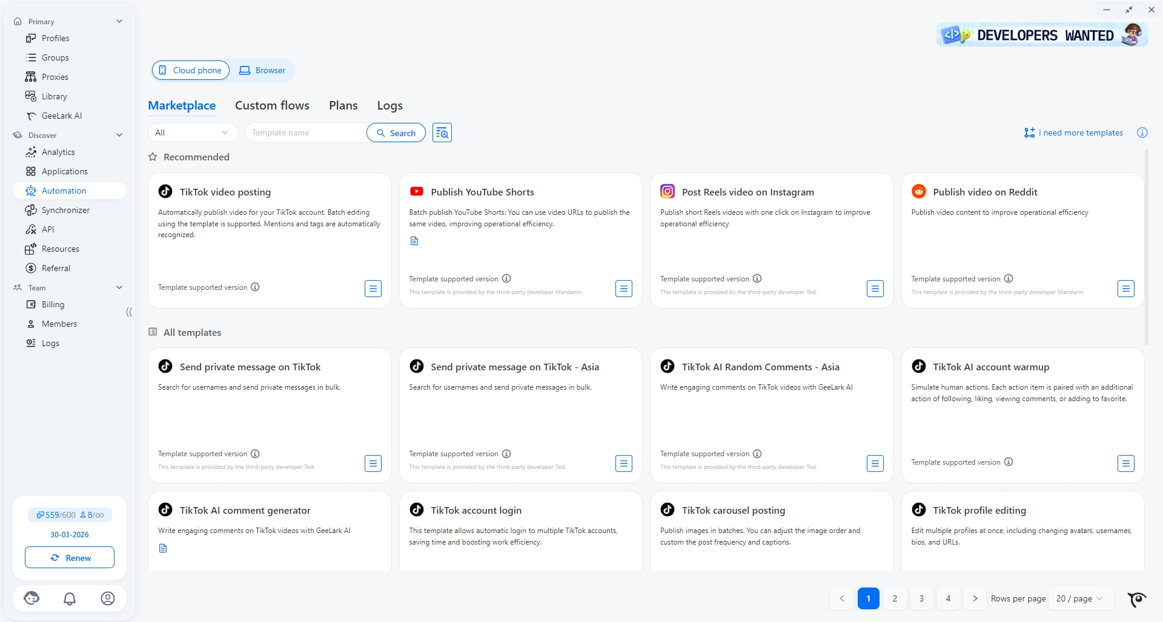Click info icon next to Publish video on Reddit supported version
Image resolution: width=1163 pixels, height=622 pixels.
(x=1009, y=278)
